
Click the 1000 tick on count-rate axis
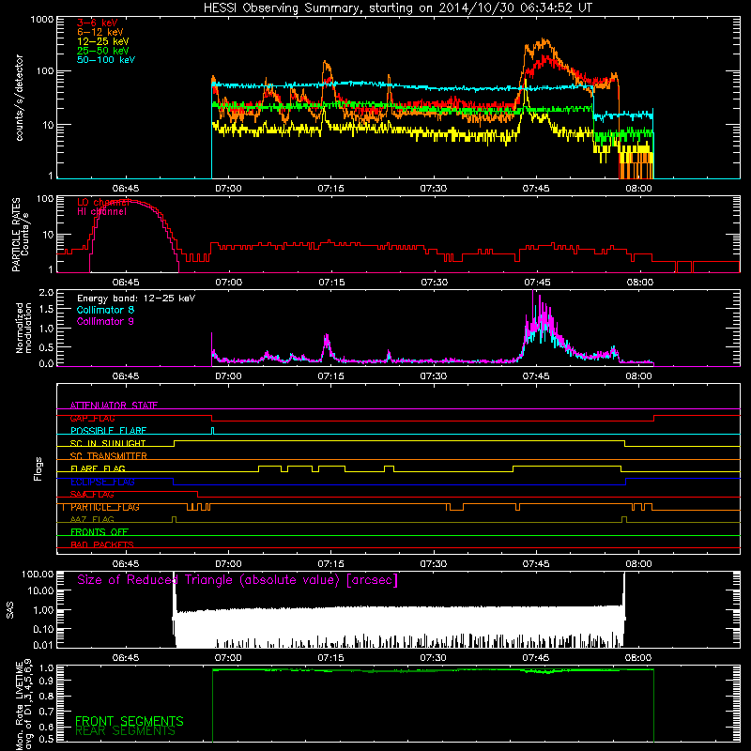[41, 20]
